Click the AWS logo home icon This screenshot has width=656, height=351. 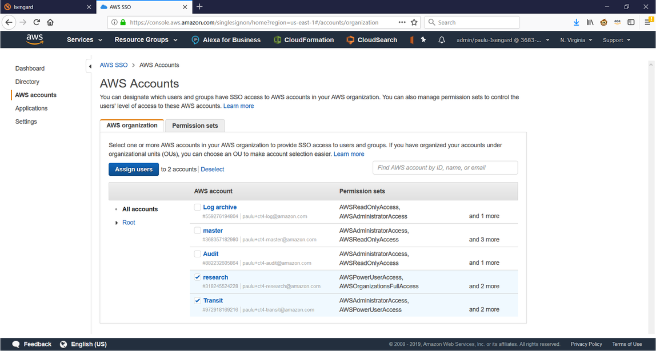tap(34, 39)
